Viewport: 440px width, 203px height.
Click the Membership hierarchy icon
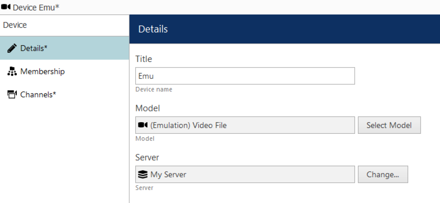12,72
